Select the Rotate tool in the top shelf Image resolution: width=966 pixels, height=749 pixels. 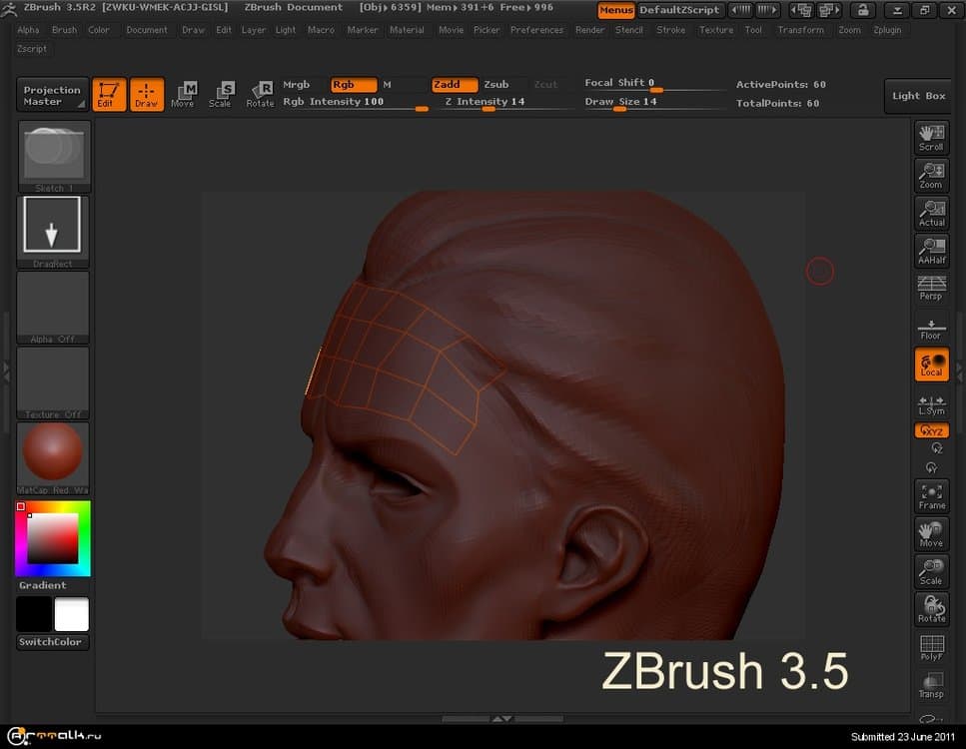tap(260, 95)
